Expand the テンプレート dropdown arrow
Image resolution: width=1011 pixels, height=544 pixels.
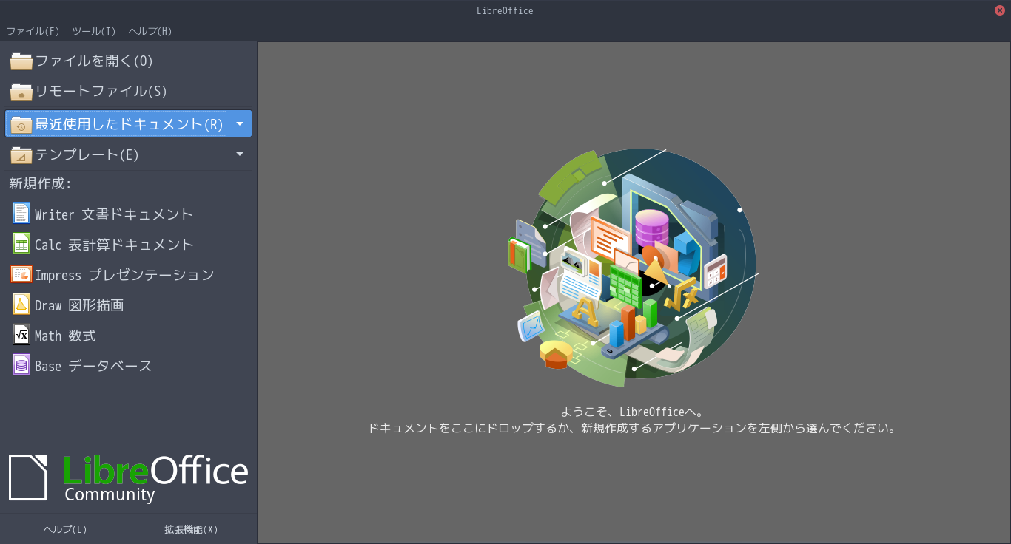coord(240,154)
